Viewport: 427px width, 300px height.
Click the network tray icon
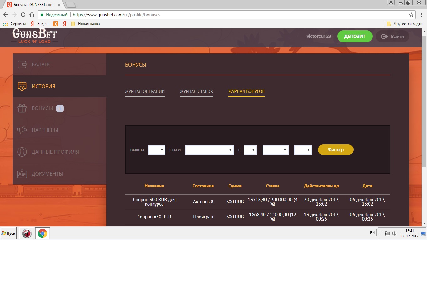[x=387, y=233]
